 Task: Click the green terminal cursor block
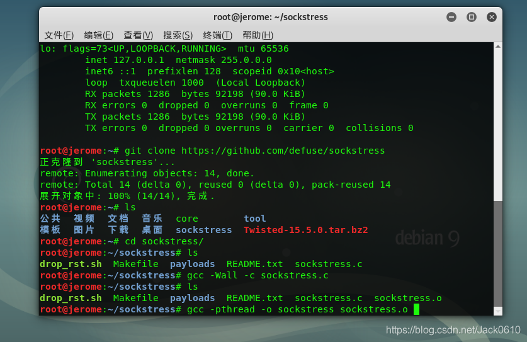[x=416, y=309]
